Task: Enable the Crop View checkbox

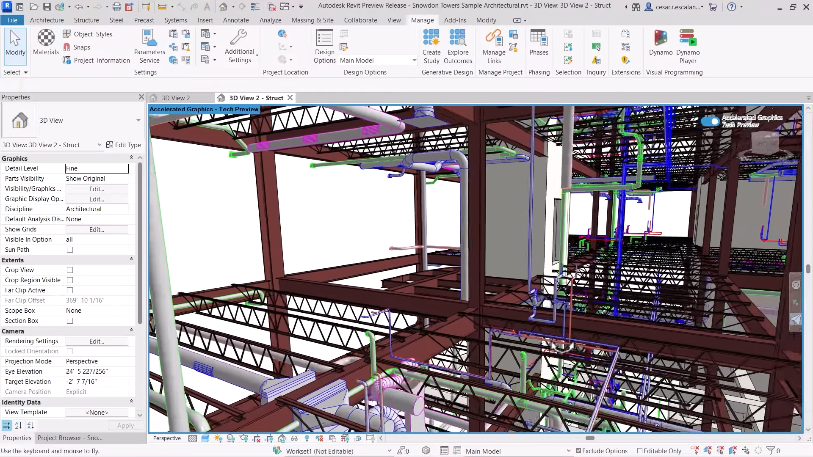Action: (70, 270)
